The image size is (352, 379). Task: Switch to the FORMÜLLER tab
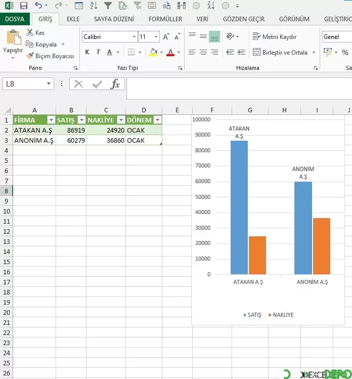[165, 19]
